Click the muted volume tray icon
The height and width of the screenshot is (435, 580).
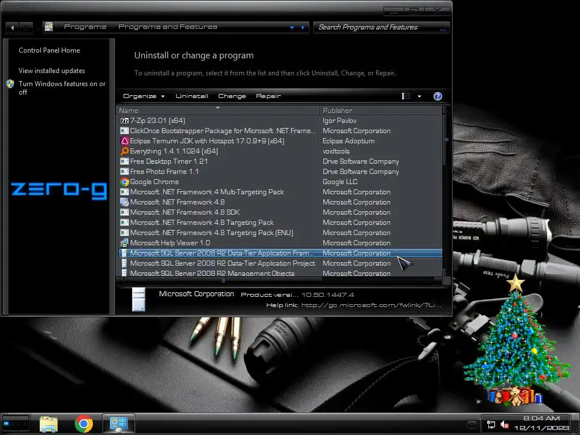point(505,425)
